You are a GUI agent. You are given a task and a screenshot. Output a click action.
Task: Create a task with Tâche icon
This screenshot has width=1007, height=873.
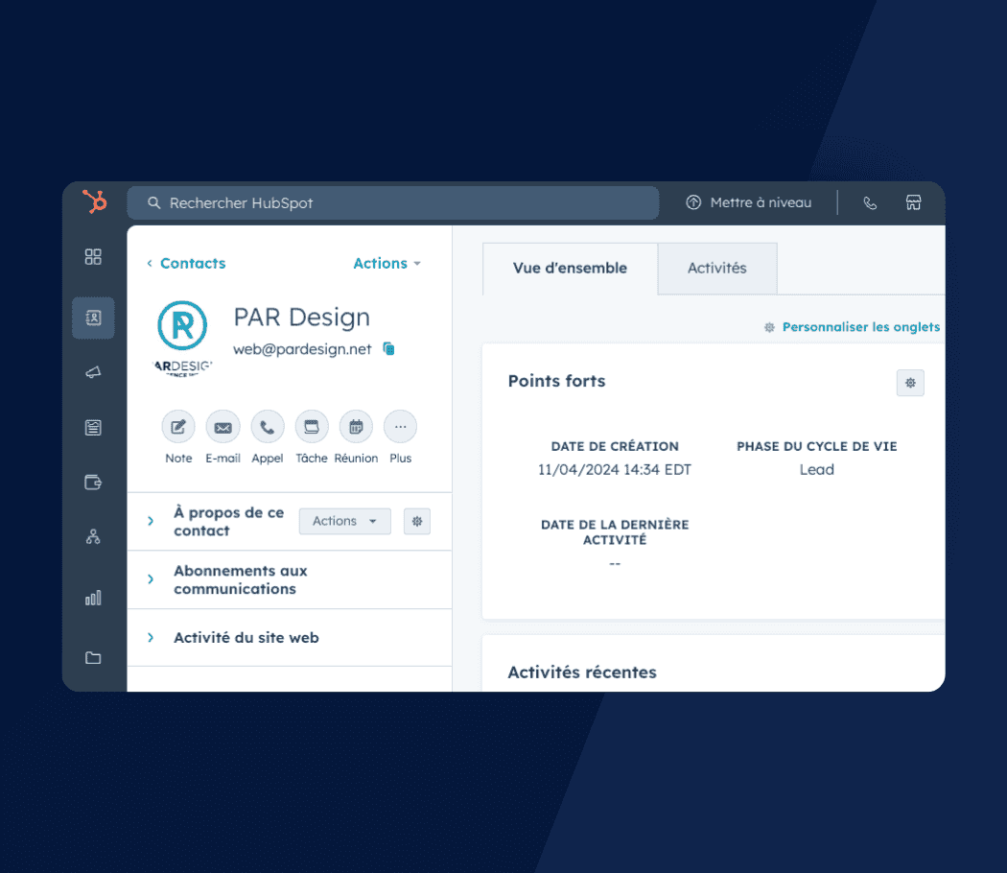point(312,427)
